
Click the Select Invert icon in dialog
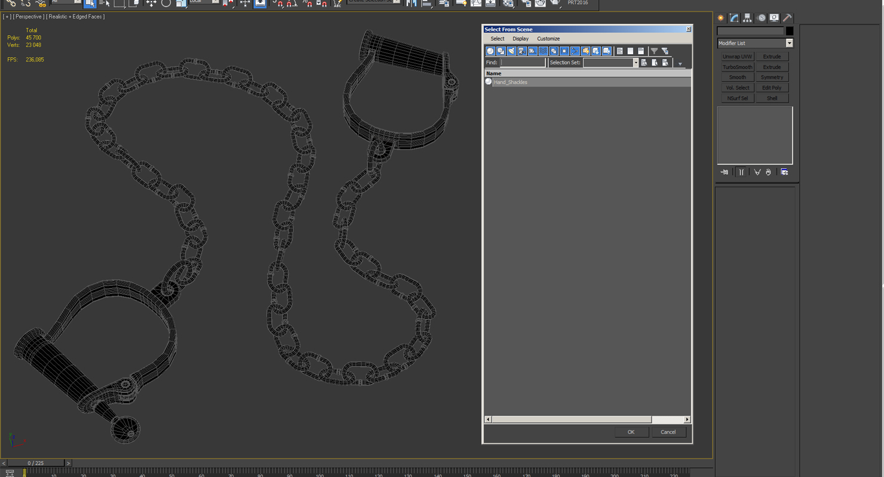coord(641,51)
